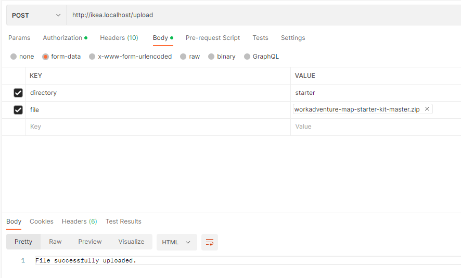
Task: Click the empty Value placeholder field
Action: [x=376, y=127]
